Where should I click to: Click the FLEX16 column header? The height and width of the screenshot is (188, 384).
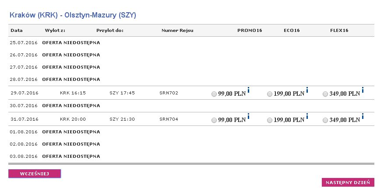[x=339, y=31]
